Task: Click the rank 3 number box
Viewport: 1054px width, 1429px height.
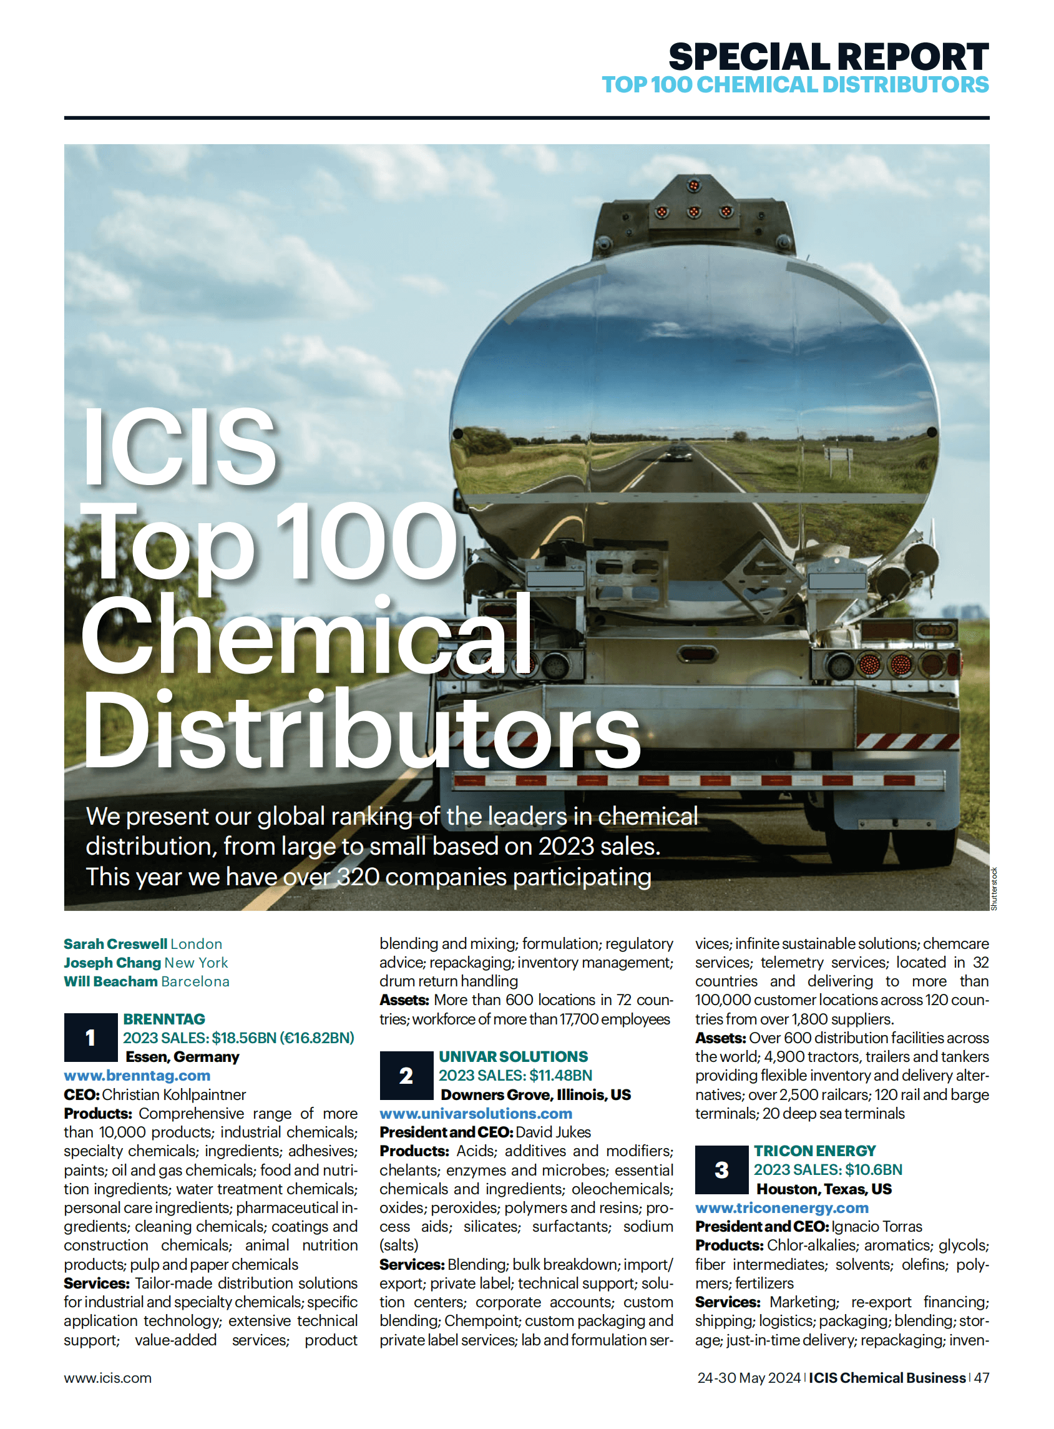Action: [x=721, y=1170]
